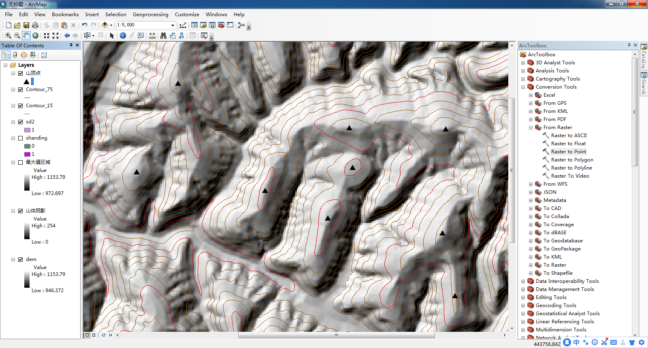Click the Go To XY tool
Viewport: 648px width, 348px height.
[181, 36]
